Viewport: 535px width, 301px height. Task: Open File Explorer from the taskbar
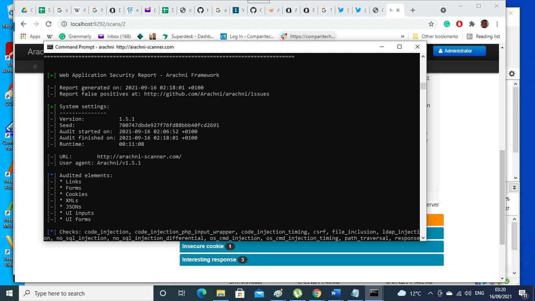coord(221,293)
